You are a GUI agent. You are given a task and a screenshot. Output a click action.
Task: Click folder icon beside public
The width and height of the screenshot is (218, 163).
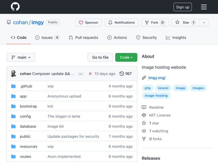click(13, 137)
